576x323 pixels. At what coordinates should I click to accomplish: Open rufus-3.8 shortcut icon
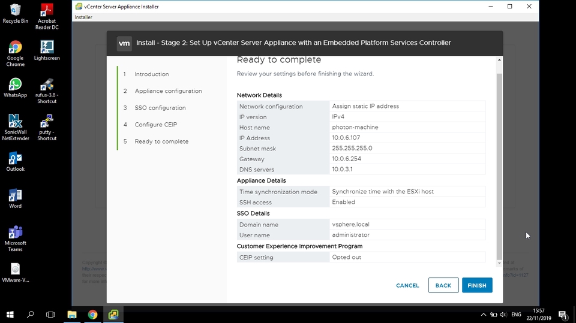coord(47,90)
